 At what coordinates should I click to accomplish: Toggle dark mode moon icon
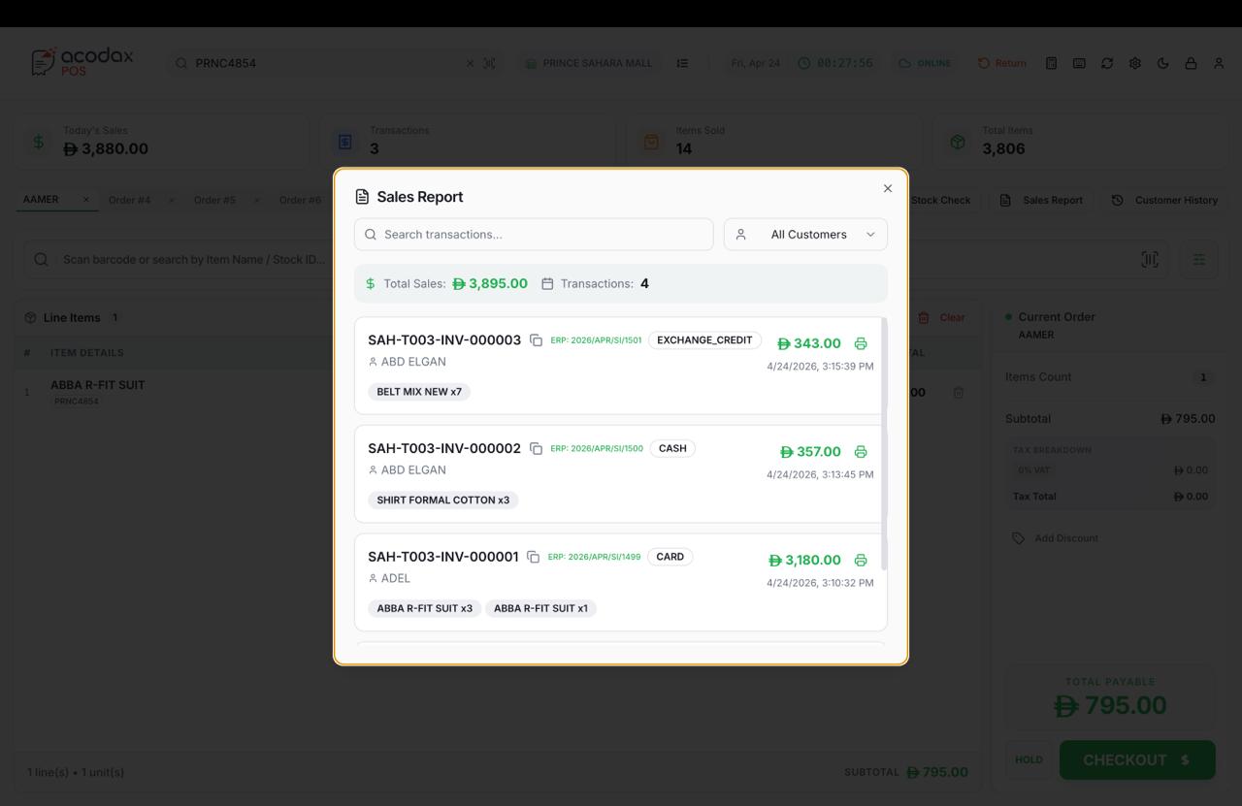pyautogui.click(x=1163, y=63)
